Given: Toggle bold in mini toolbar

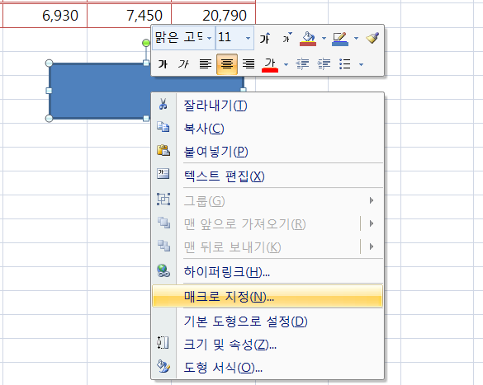Looking at the screenshot, I should 163,64.
